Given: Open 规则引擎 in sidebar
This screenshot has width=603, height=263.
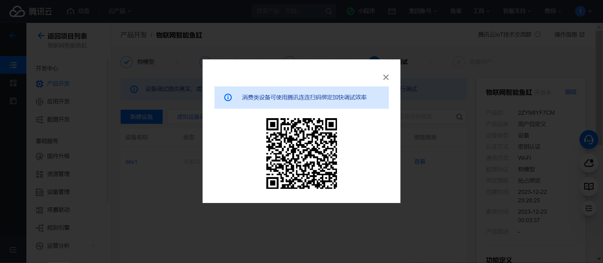Looking at the screenshot, I should [58, 228].
